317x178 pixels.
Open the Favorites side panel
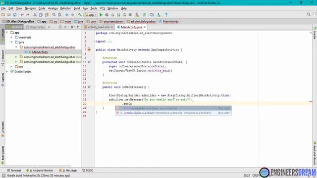tap(2, 129)
